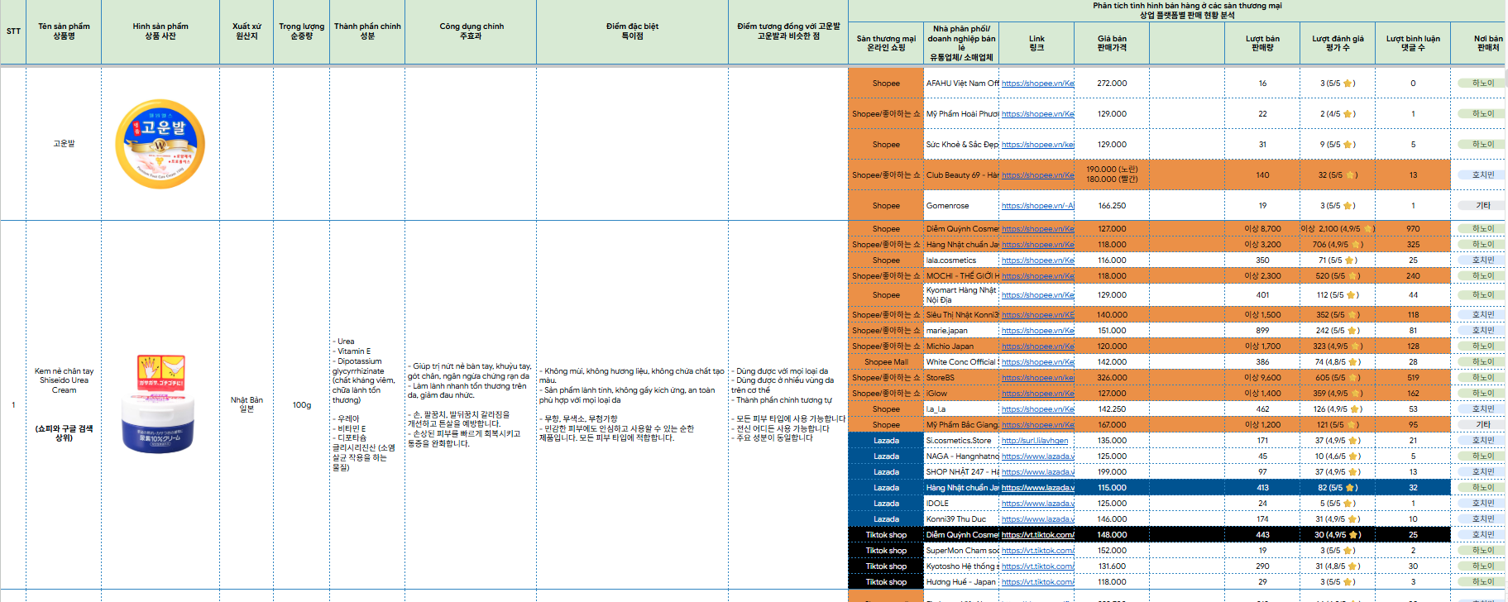Open the 기타 location dropdown for Gomenrose
This screenshot has width=1508, height=602.
pyautogui.click(x=1482, y=206)
